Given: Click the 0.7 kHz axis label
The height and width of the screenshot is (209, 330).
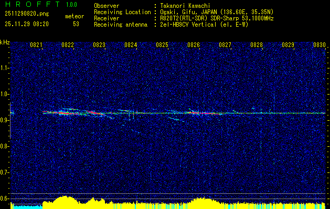Looking at the screenshot, I should (x=4, y=172).
